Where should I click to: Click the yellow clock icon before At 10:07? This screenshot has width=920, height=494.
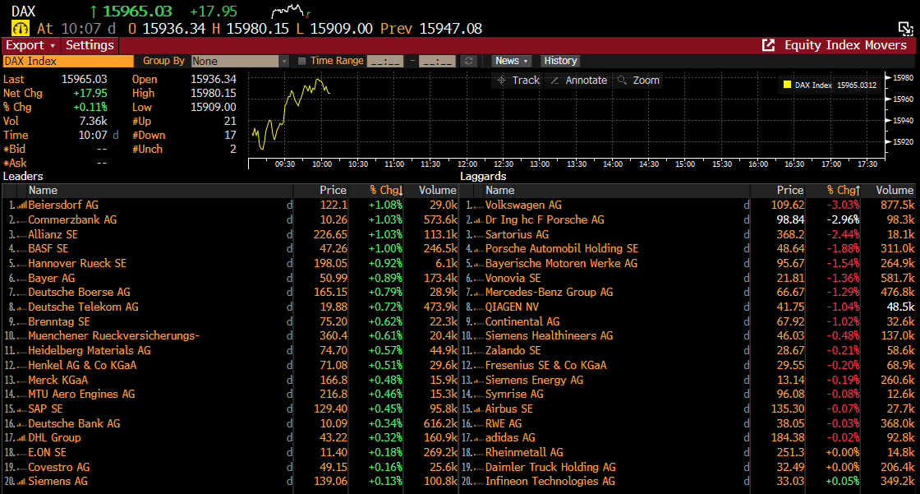(20, 28)
